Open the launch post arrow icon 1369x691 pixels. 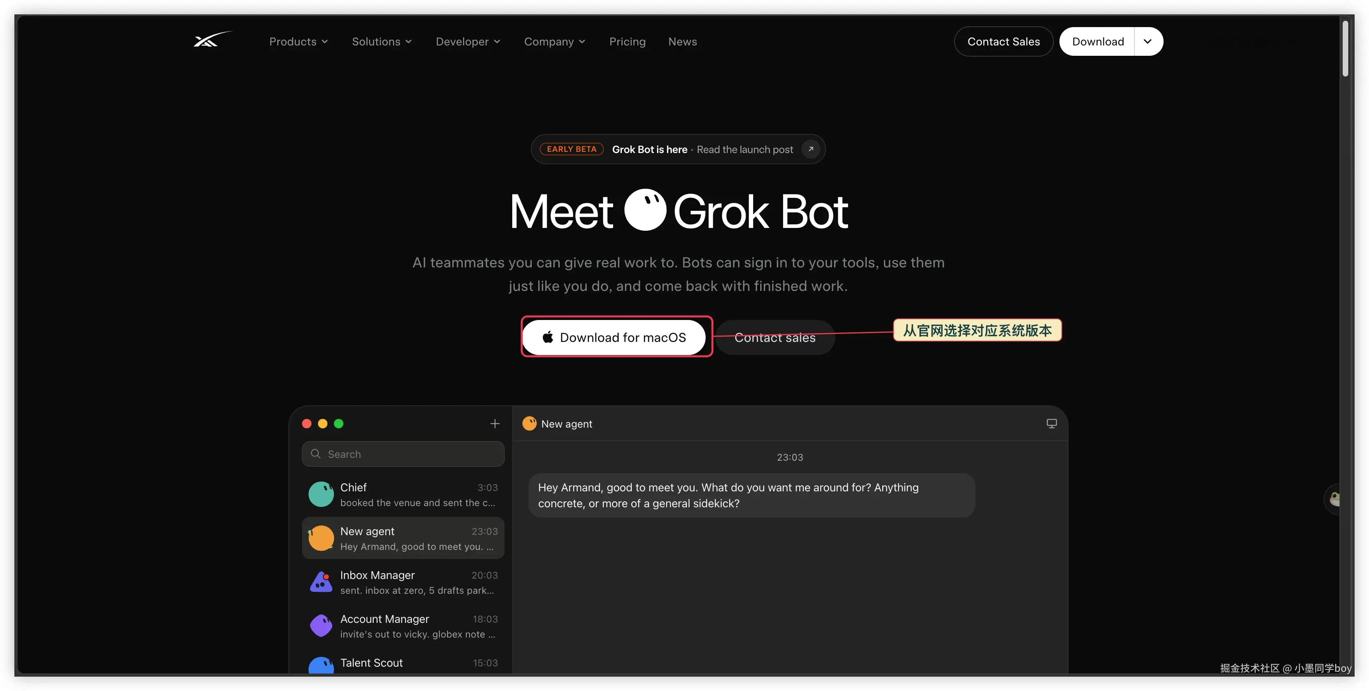point(811,149)
